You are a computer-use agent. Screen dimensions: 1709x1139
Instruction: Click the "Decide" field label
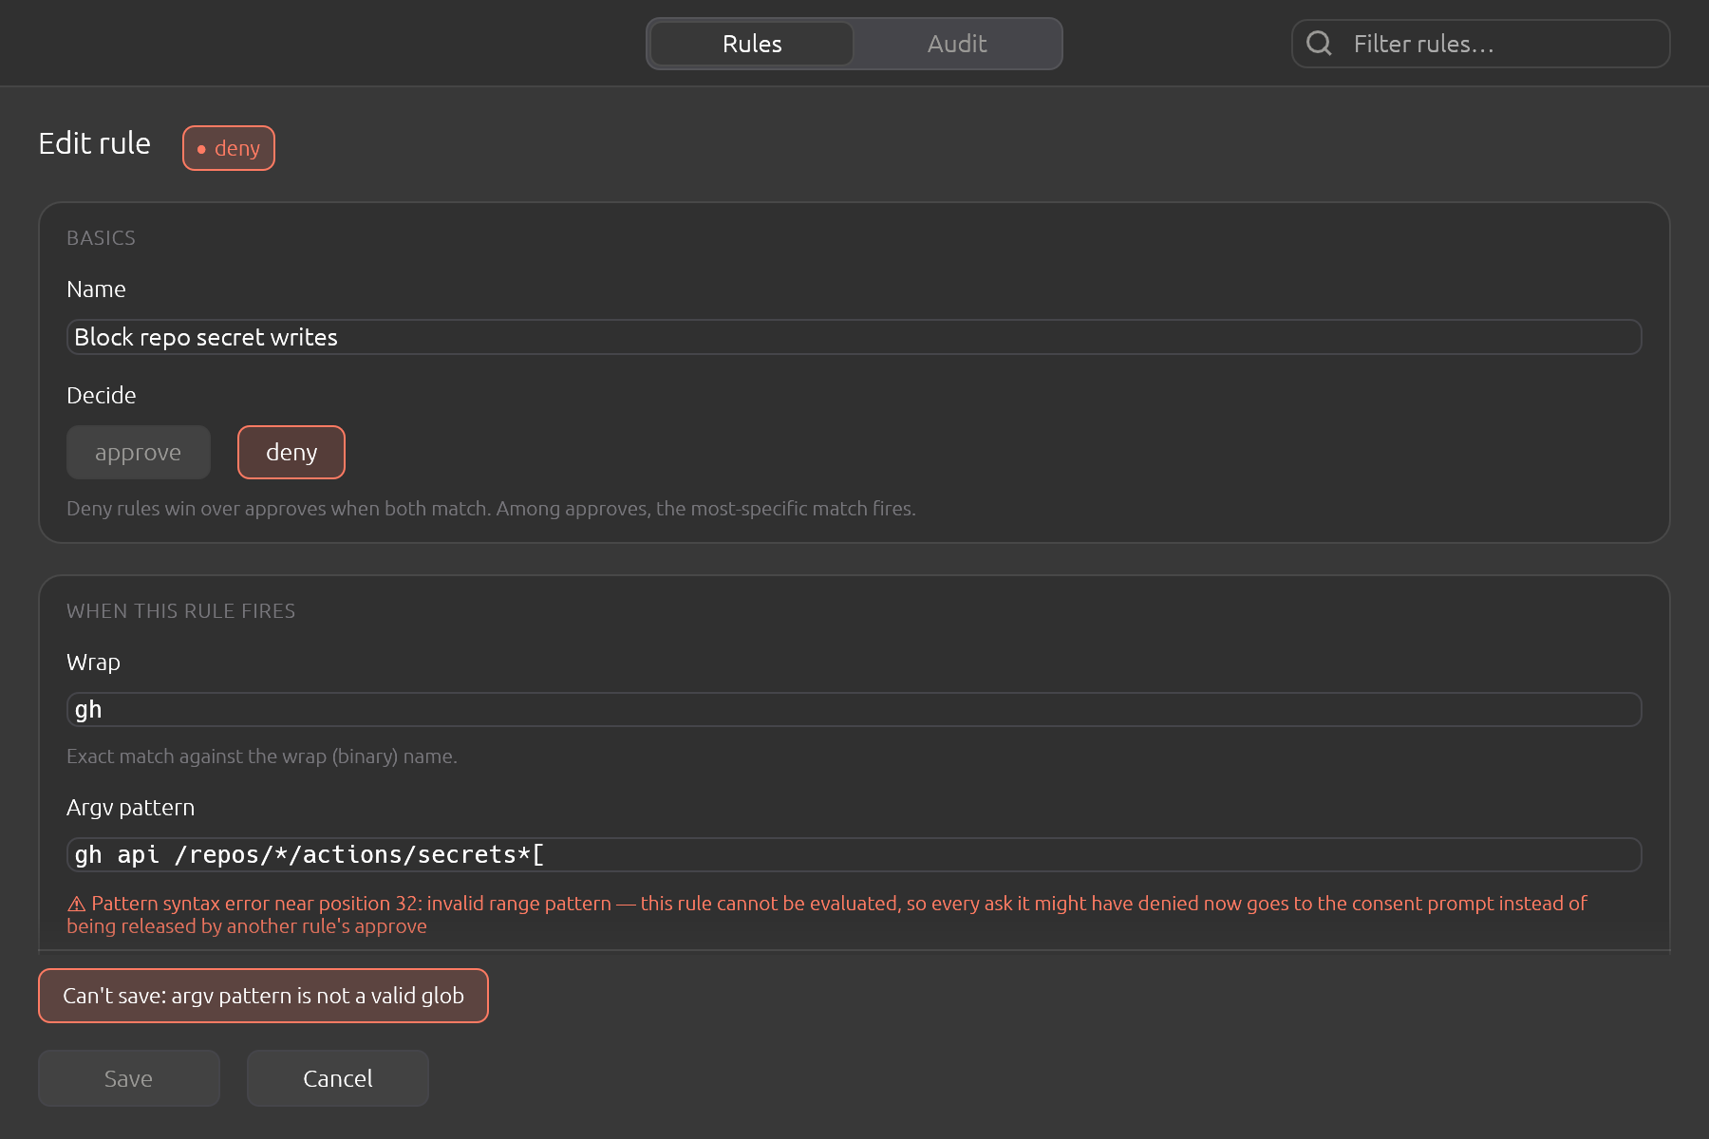[x=102, y=396]
